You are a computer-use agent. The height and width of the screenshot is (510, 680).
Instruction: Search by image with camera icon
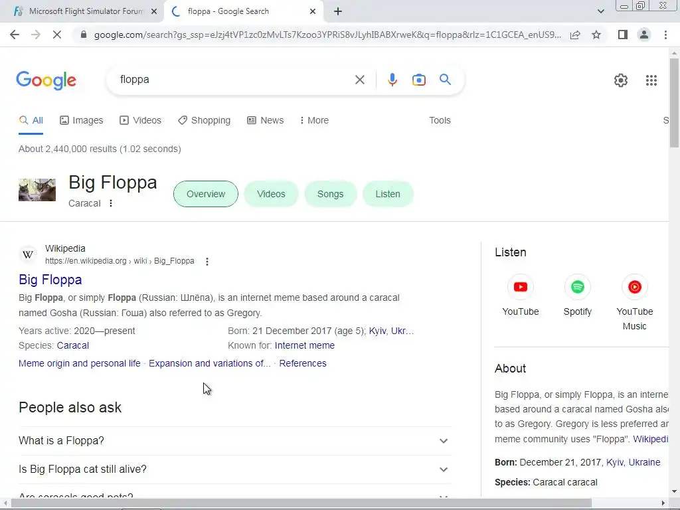tap(418, 80)
